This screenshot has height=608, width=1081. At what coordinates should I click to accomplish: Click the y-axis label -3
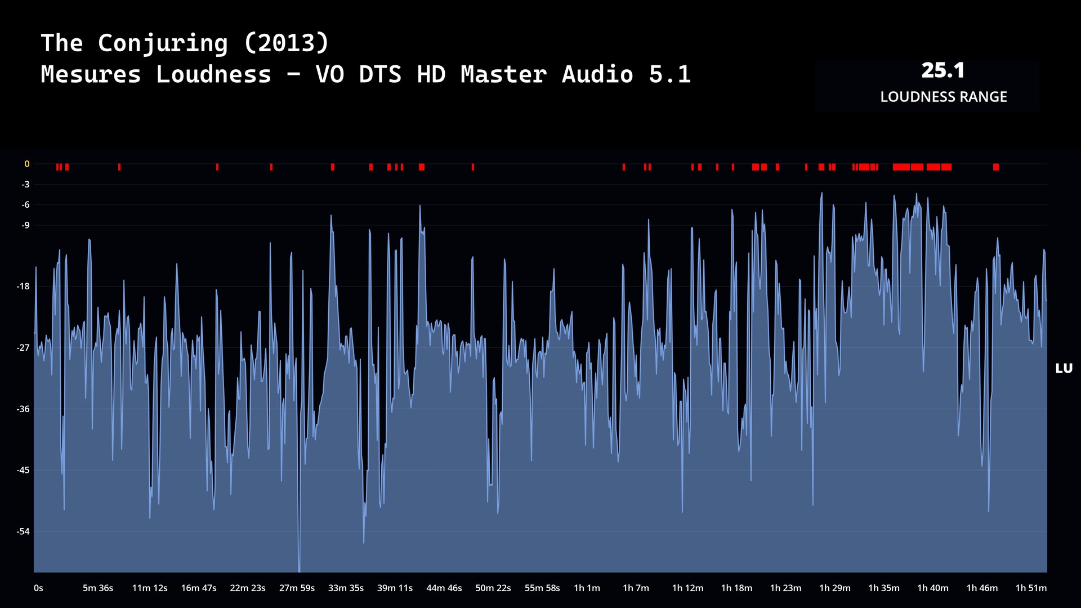[25, 184]
